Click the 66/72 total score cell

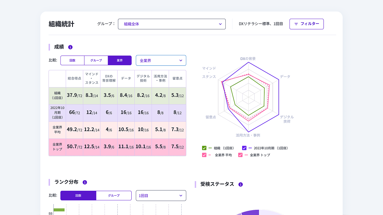[75, 113]
